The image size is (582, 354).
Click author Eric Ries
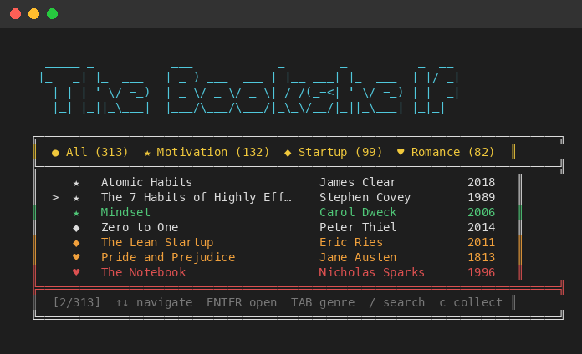[350, 242]
